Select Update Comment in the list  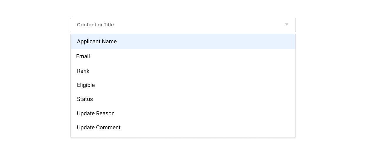[99, 128]
